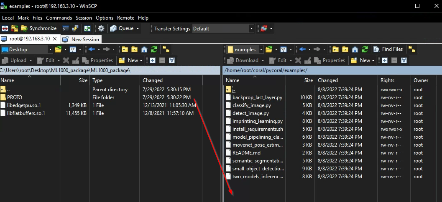Refresh the remote panel
This screenshot has height=202, width=442.
click(x=365, y=50)
